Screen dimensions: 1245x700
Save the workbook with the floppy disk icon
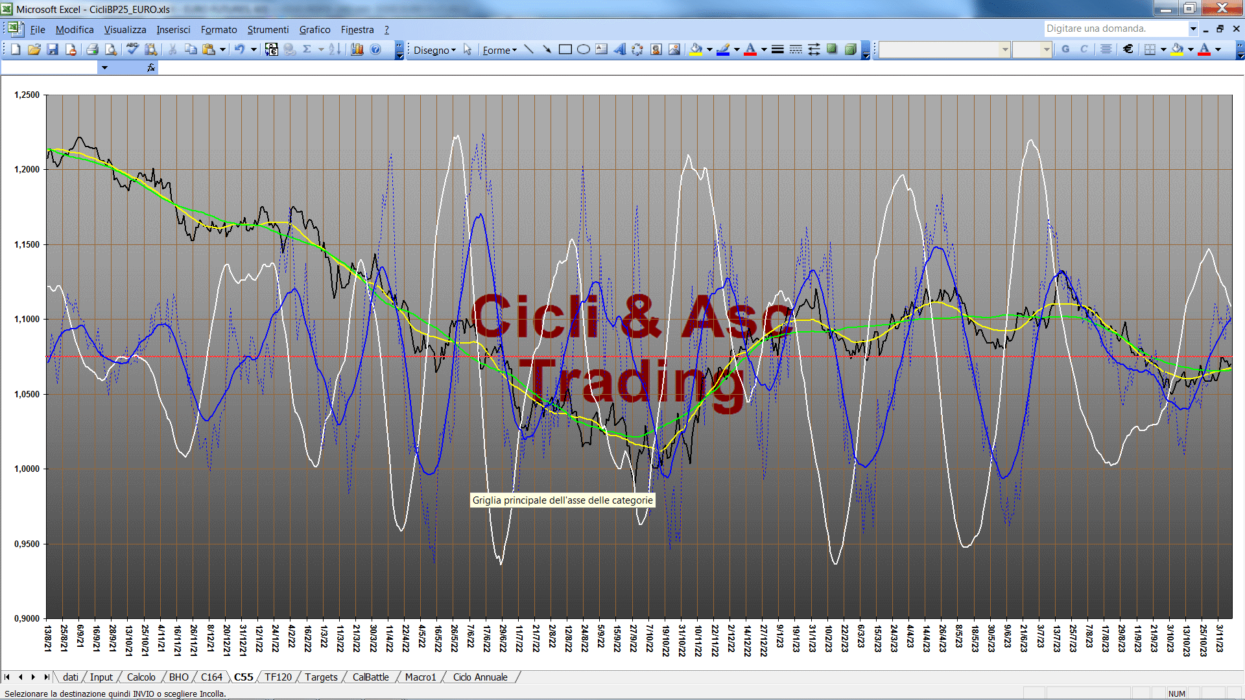[x=53, y=49]
